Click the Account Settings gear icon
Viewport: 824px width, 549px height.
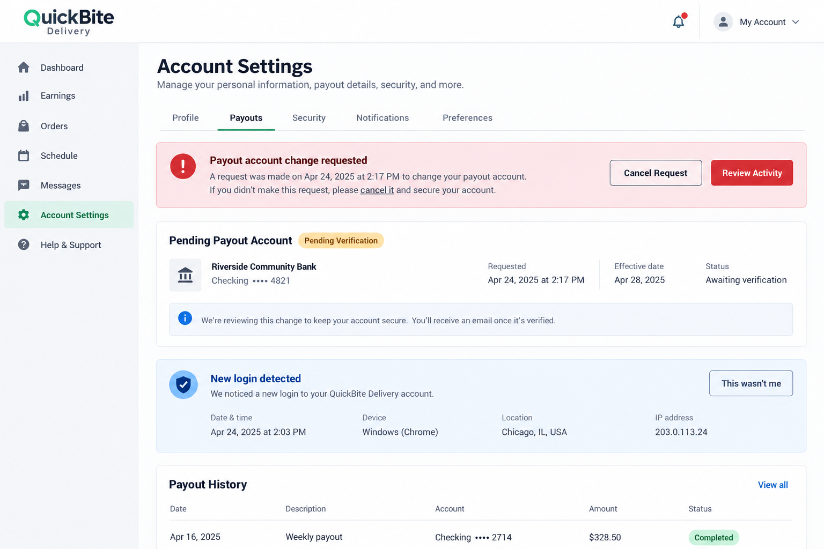(x=24, y=215)
